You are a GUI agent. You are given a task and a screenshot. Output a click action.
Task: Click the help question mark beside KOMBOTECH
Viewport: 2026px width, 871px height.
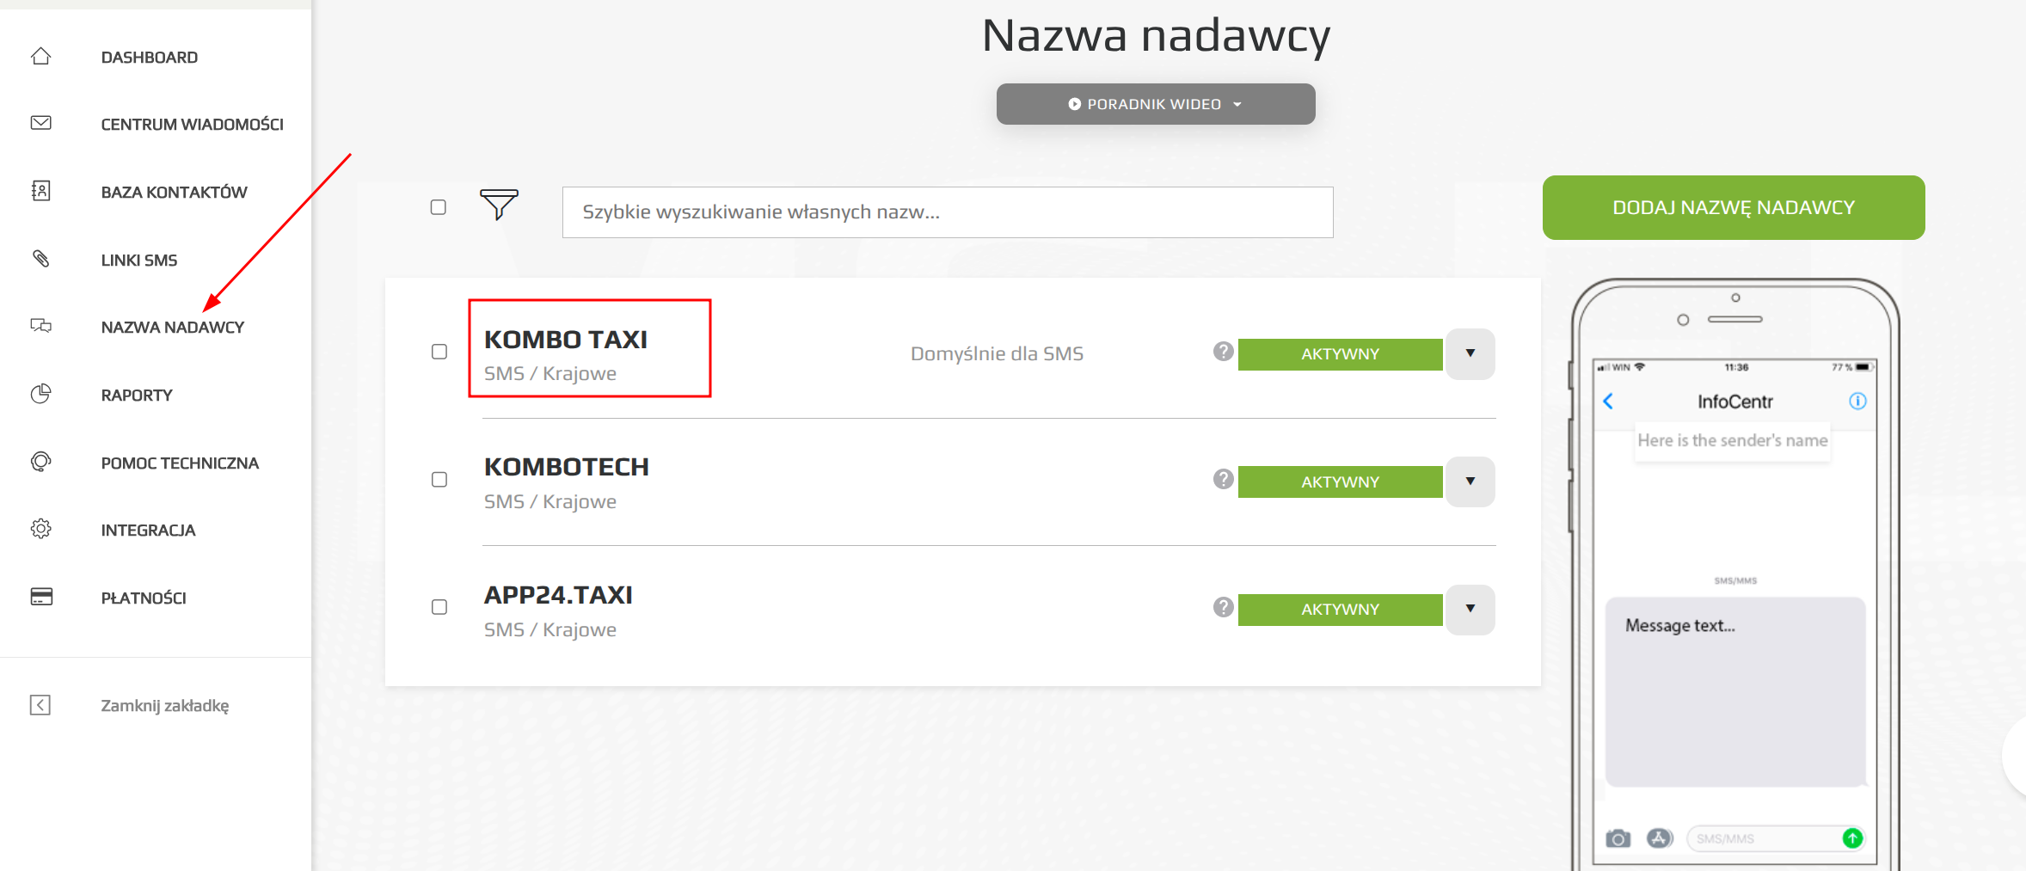pyautogui.click(x=1223, y=480)
